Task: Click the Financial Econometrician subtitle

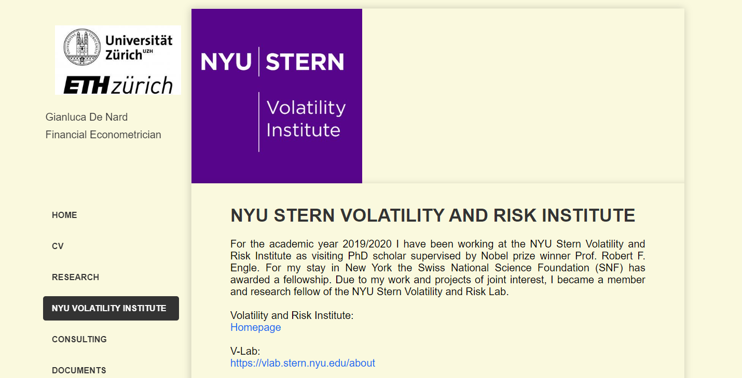Action: (103, 135)
